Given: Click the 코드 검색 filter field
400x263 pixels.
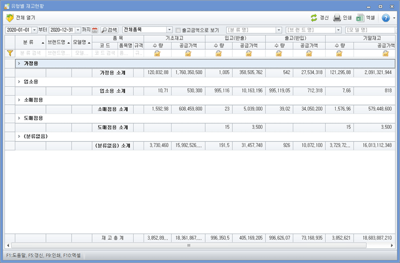Looking at the screenshot, I should [104, 53].
